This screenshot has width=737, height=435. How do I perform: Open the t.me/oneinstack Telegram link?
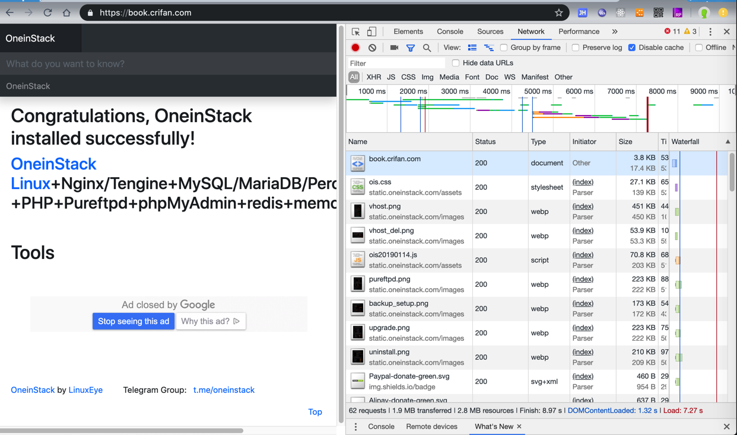[224, 390]
